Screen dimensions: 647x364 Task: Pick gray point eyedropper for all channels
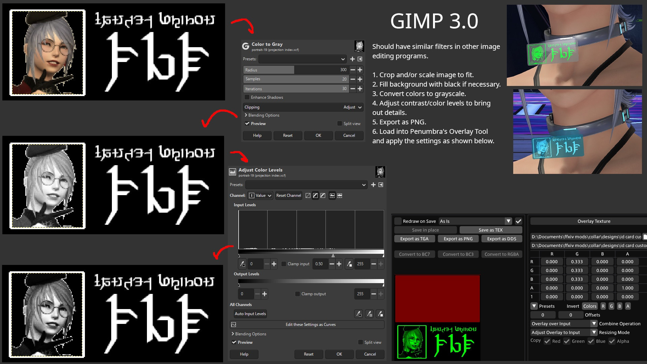point(370,314)
